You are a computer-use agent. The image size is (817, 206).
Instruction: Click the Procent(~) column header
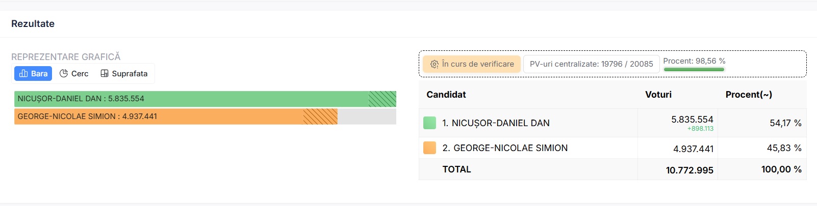pos(749,95)
